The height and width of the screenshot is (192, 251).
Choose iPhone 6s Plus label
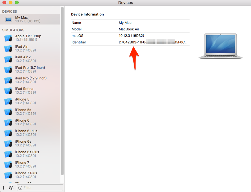27,152
